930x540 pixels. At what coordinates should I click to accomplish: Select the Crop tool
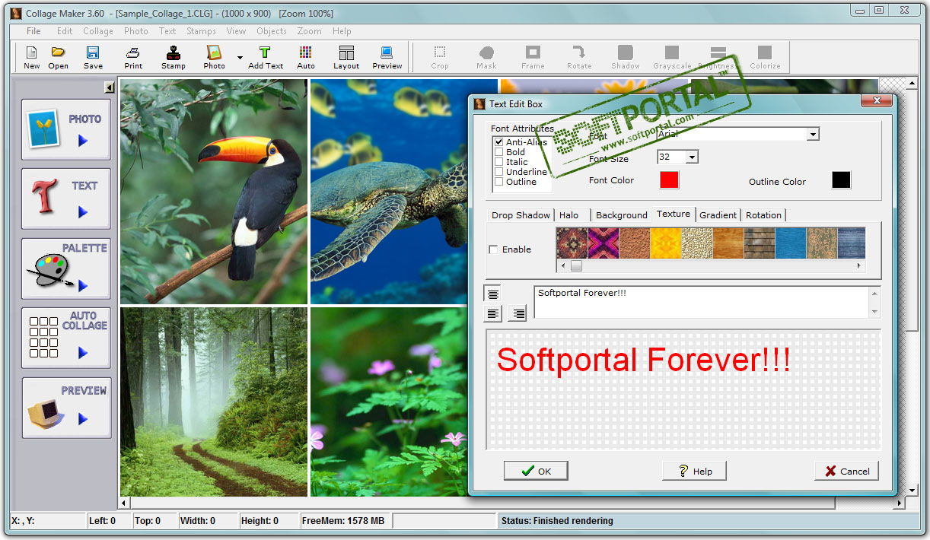click(x=440, y=57)
